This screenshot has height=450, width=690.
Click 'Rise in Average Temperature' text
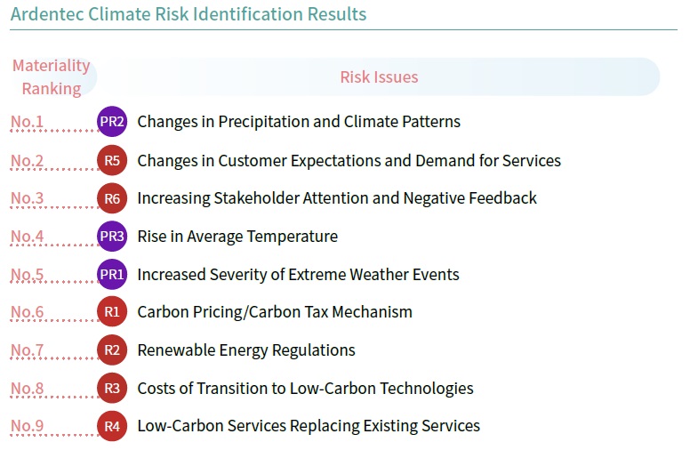[237, 237]
